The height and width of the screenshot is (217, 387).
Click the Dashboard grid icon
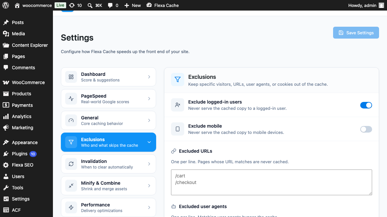point(71,77)
